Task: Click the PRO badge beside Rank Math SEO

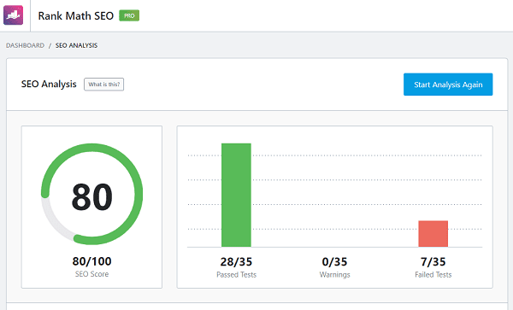Action: click(x=129, y=15)
